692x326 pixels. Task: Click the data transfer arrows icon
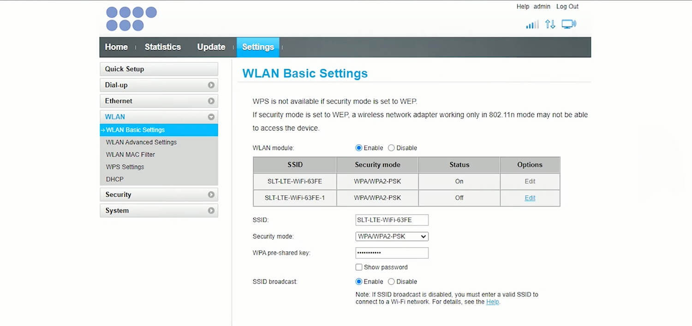click(550, 24)
